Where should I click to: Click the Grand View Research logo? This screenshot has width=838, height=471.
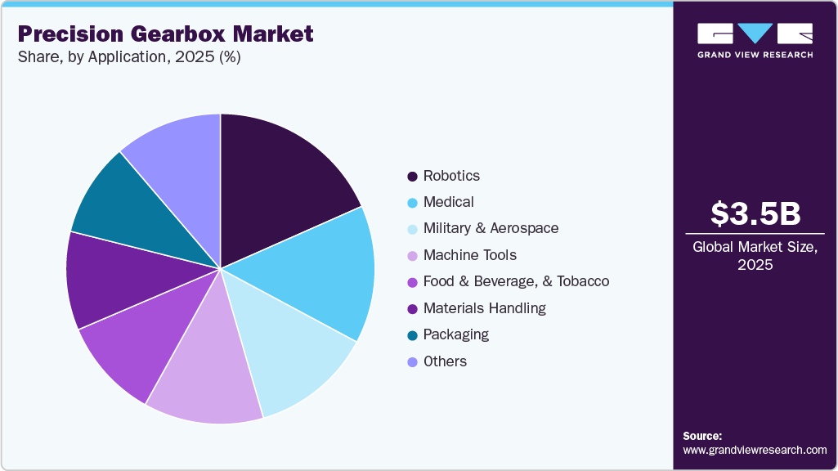pyautogui.click(x=755, y=41)
